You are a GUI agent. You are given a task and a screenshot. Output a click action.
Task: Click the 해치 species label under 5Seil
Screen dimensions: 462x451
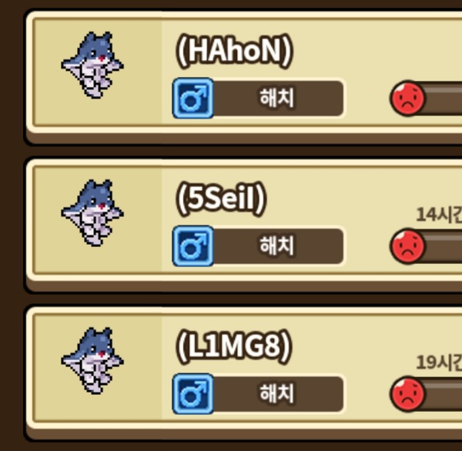pos(276,246)
